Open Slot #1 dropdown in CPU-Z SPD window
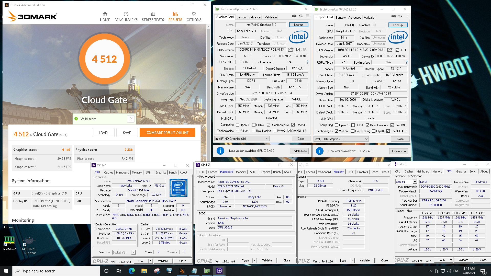The width and height of the screenshot is (491, 276). 406,182
